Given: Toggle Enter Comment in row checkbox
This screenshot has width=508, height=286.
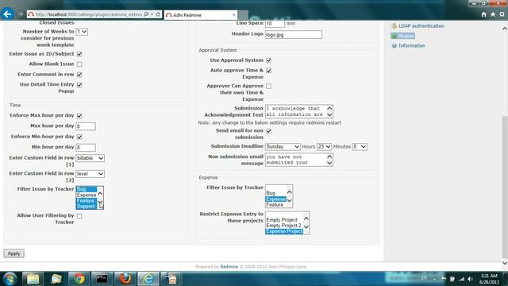Looking at the screenshot, I should click(x=79, y=75).
